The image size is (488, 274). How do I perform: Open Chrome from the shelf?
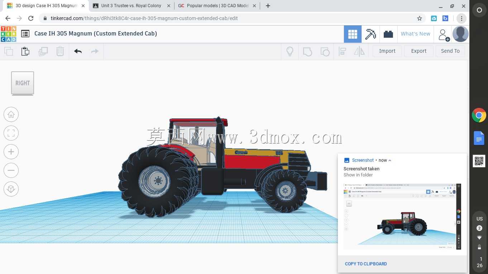click(479, 115)
